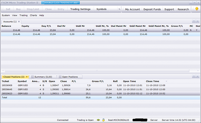The image size is (201, 123).
Task: Toggle the Double Click Trading At Best indicator
Action: coord(60,3)
